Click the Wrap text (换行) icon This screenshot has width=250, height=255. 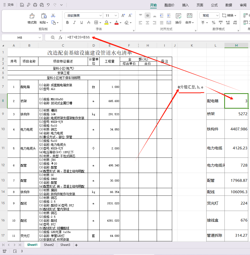point(178,16)
